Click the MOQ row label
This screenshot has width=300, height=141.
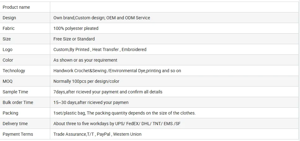click(7, 81)
